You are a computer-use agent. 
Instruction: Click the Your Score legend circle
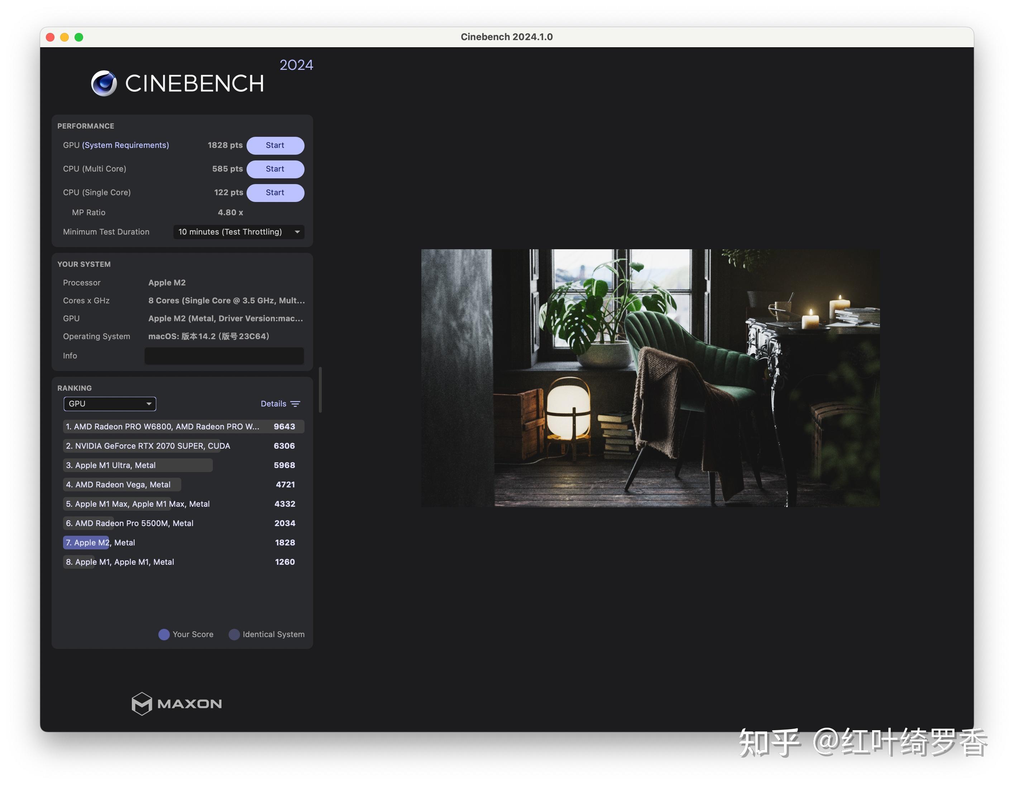click(164, 634)
